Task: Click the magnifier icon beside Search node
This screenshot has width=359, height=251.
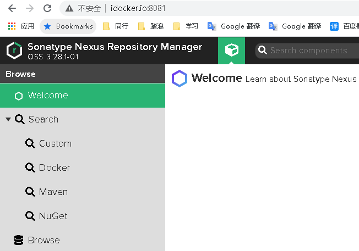Action: [20, 119]
